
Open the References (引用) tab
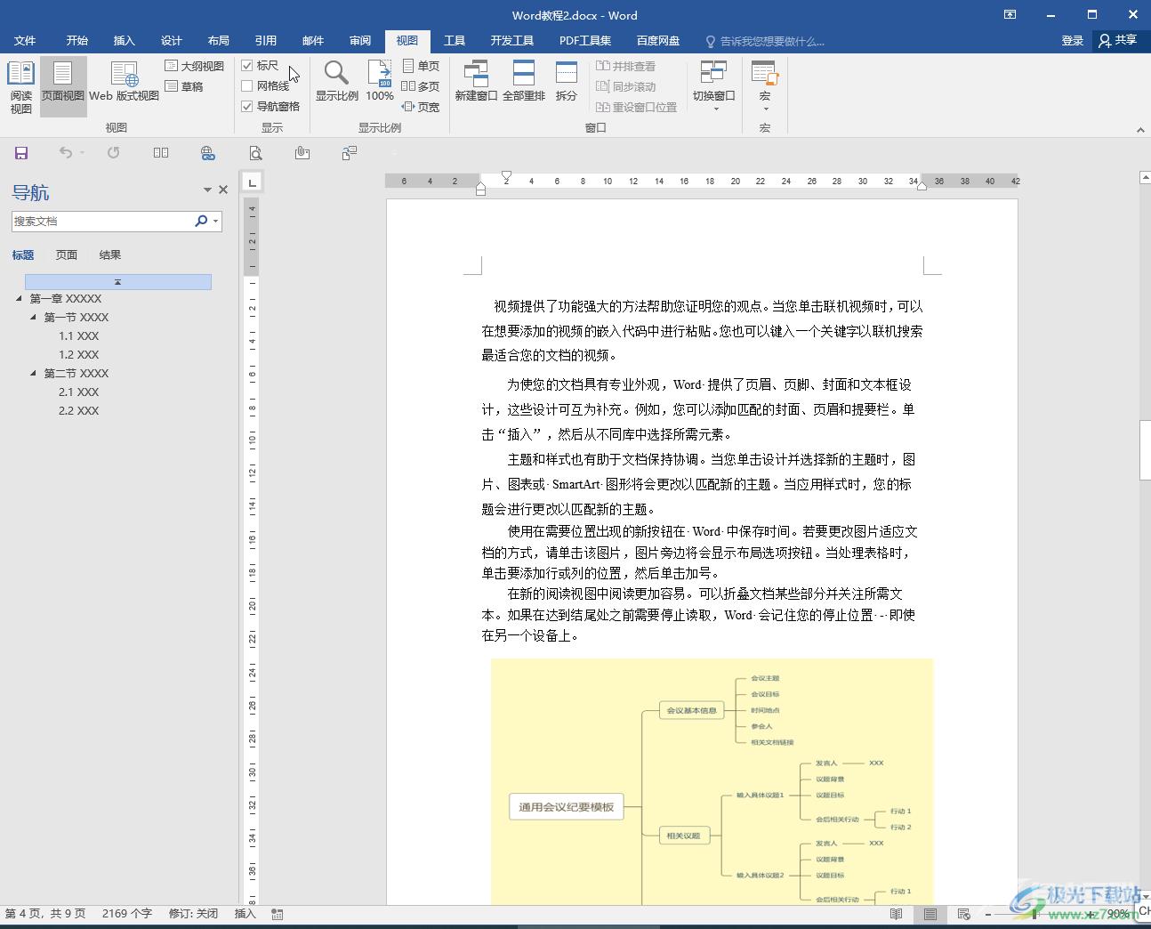[266, 41]
